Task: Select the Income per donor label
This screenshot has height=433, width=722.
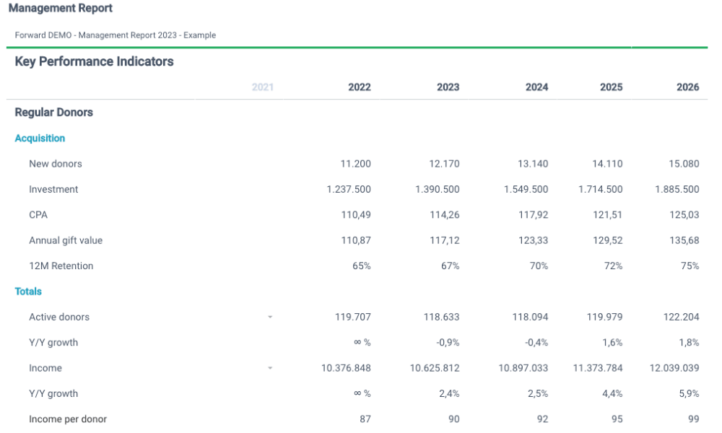Action: pos(68,419)
